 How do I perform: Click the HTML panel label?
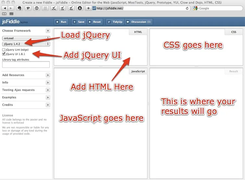point(138,32)
